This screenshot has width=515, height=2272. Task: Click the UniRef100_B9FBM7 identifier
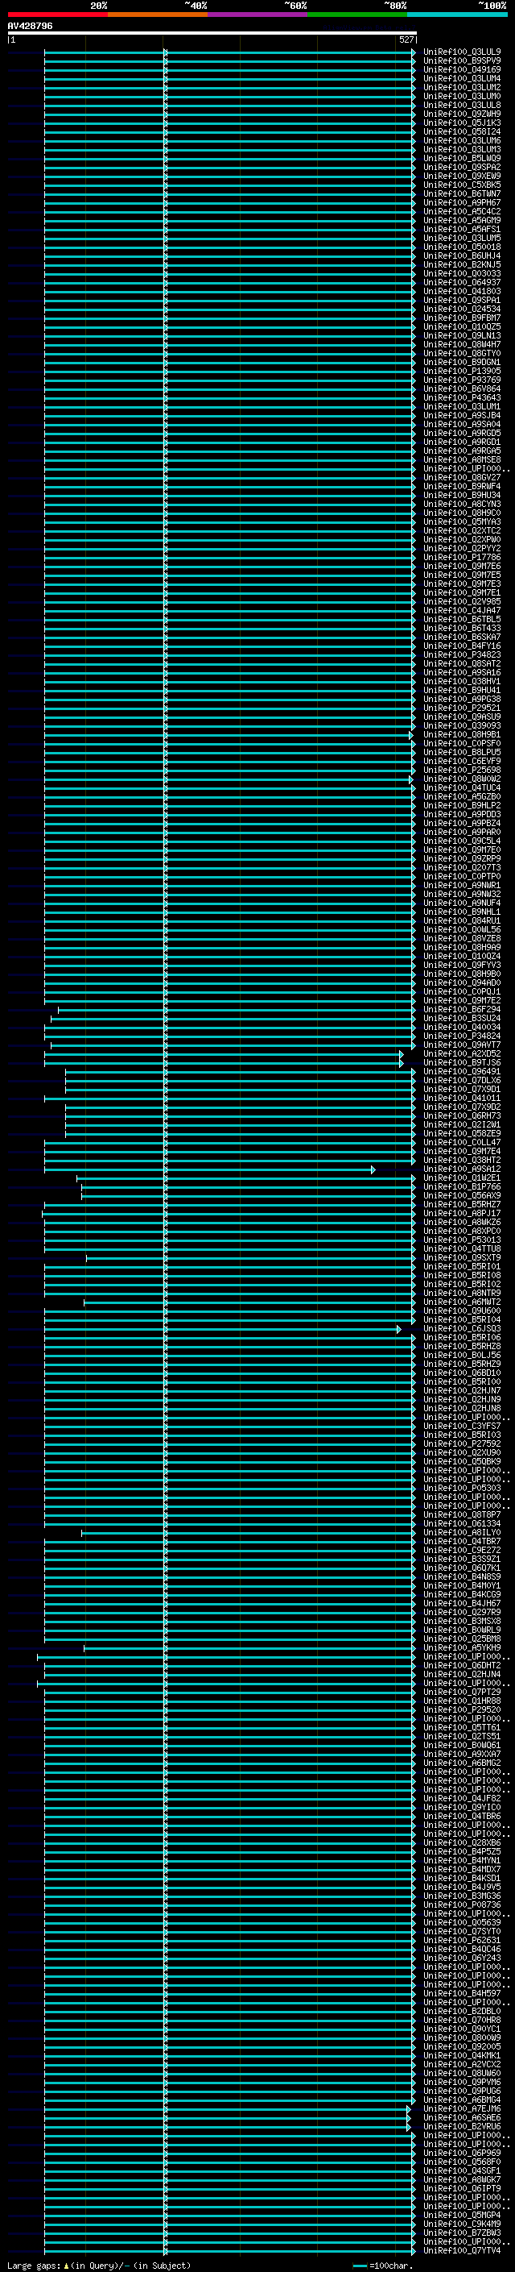coord(462,318)
